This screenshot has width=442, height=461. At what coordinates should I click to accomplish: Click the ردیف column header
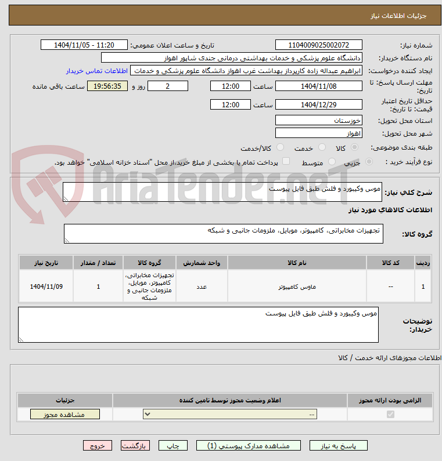(x=423, y=263)
